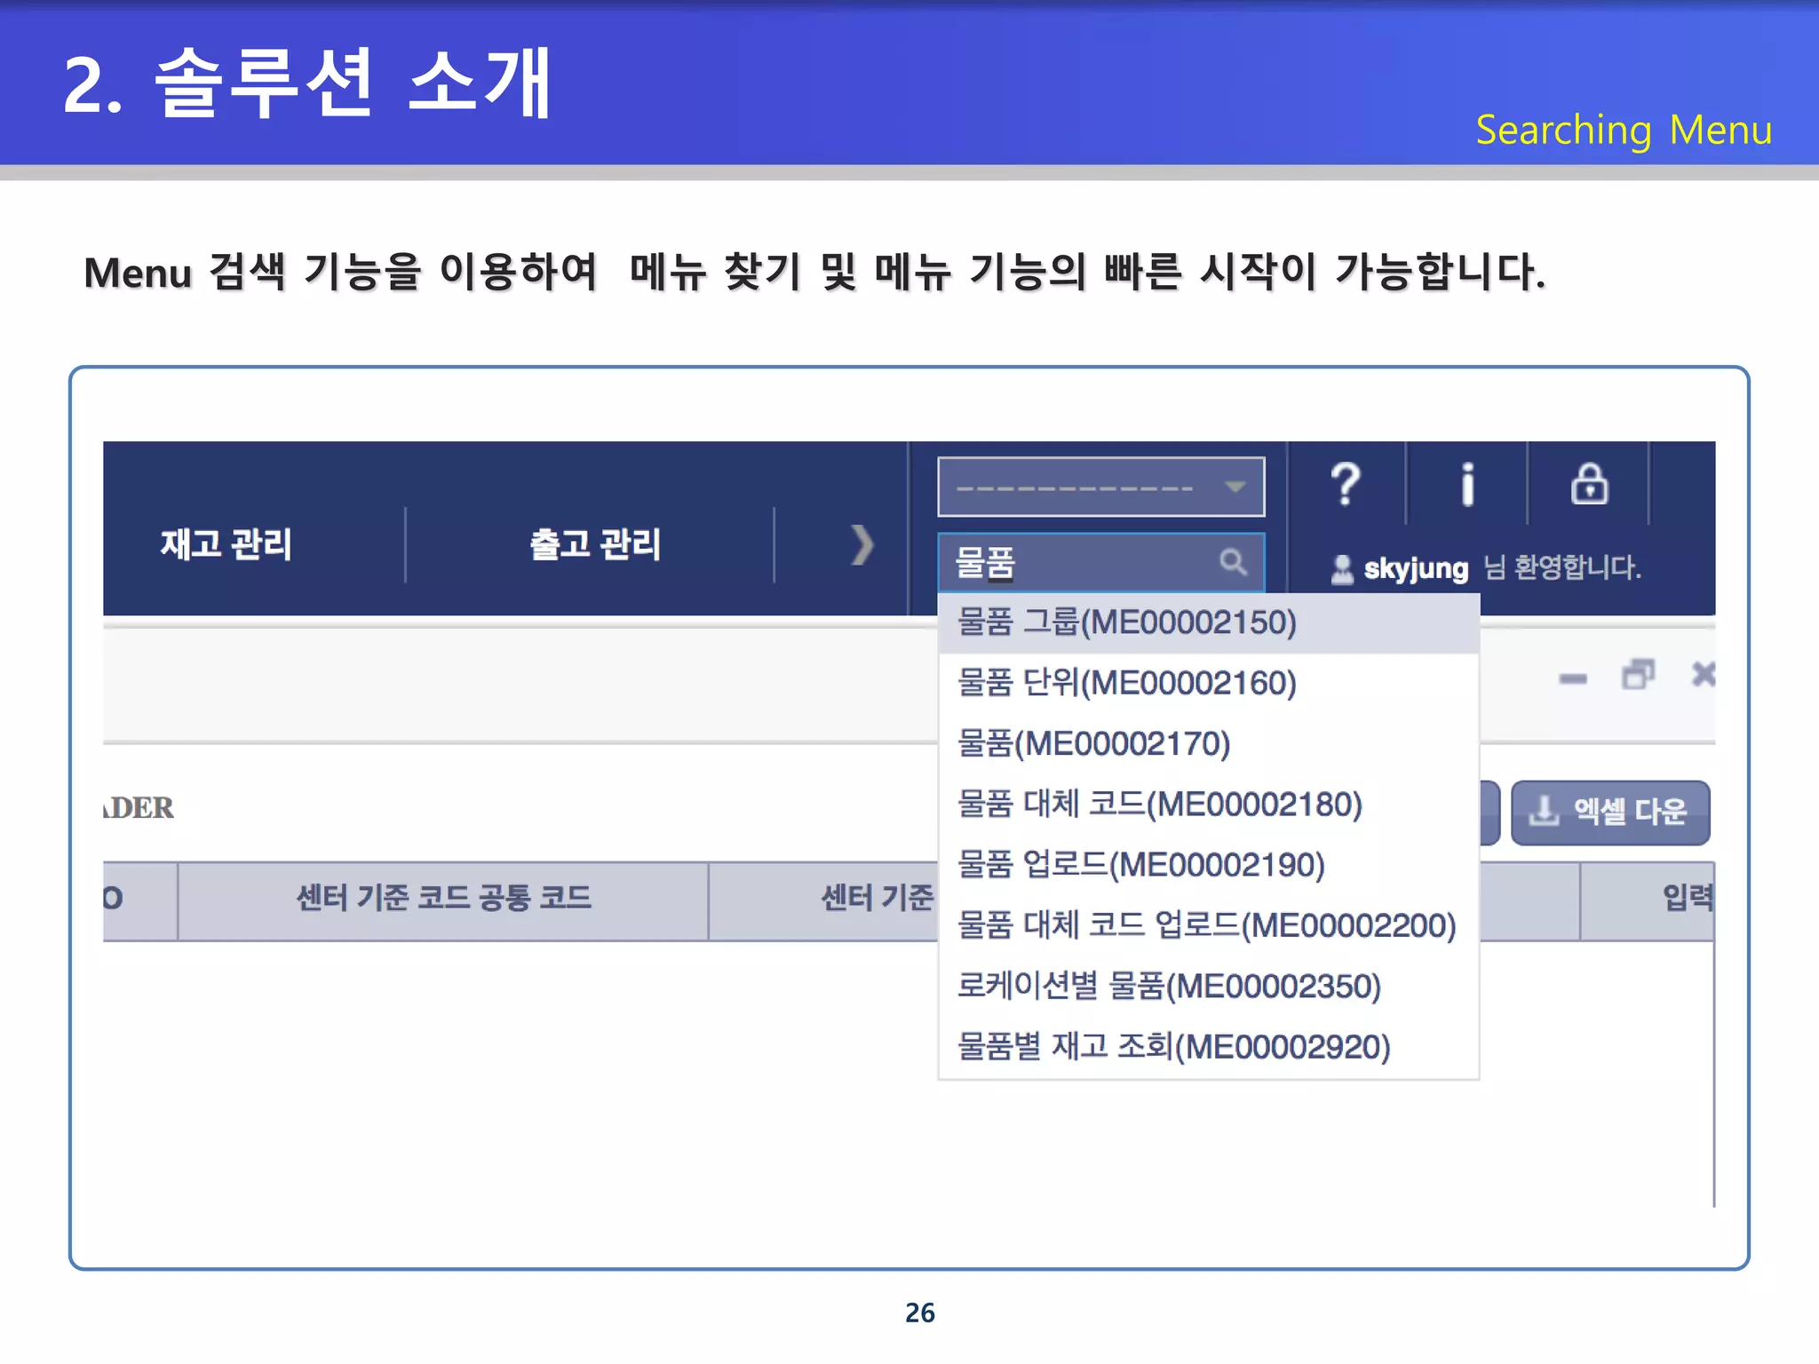Select 로케이션별 물품(ME00002350) entry
Image resolution: width=1819 pixels, height=1364 pixels.
(x=1208, y=986)
